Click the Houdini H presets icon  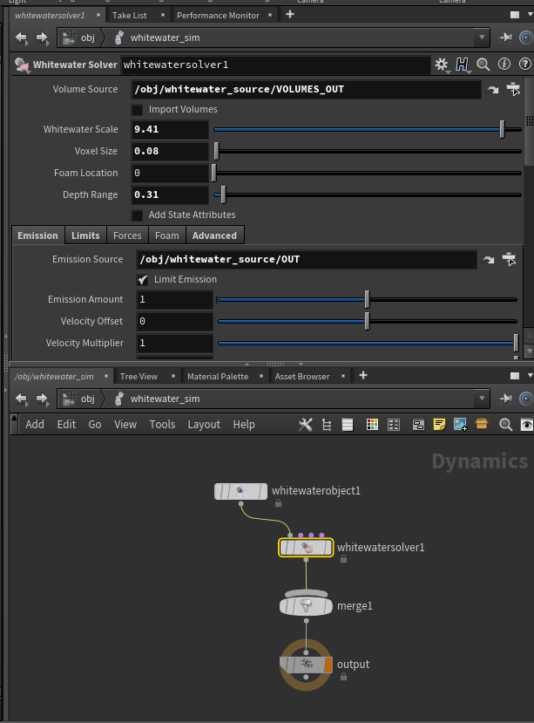462,65
